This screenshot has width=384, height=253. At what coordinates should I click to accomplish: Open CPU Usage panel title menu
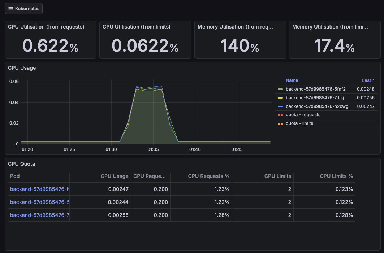click(x=22, y=68)
